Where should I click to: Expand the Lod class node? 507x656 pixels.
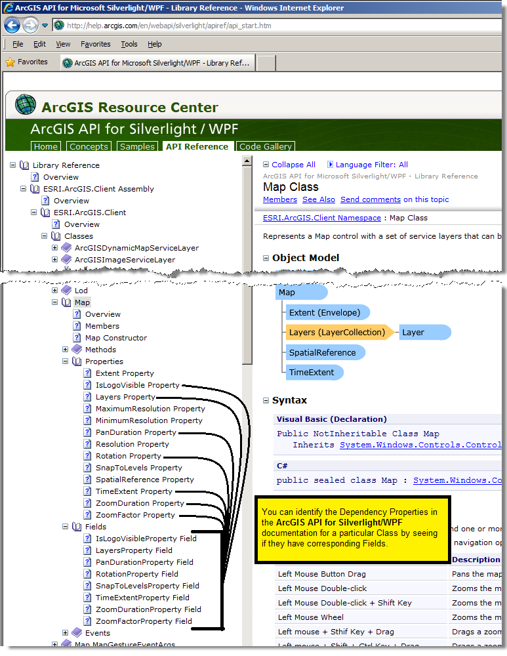click(x=55, y=290)
